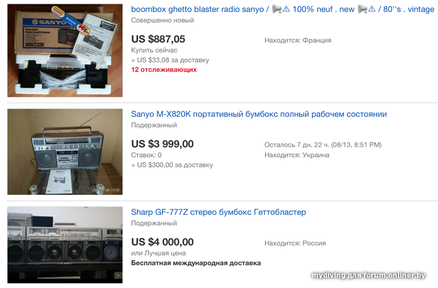
Task: Click the 'Находится: Украина' location text
Action: 297,155
